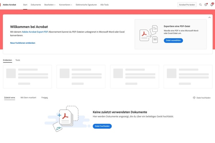Image resolution: width=215 pixels, height=143 pixels.
Task: Click the documents upload illustration
Action: click(x=67, y=118)
